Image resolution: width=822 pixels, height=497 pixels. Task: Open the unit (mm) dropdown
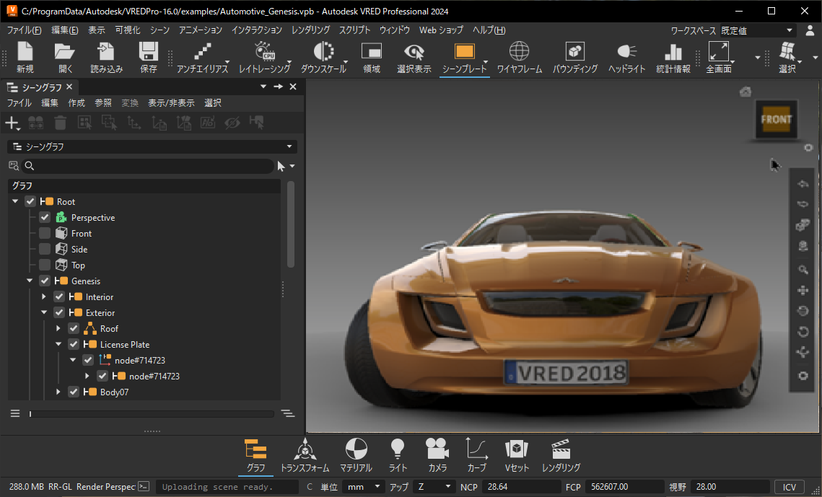(x=364, y=487)
